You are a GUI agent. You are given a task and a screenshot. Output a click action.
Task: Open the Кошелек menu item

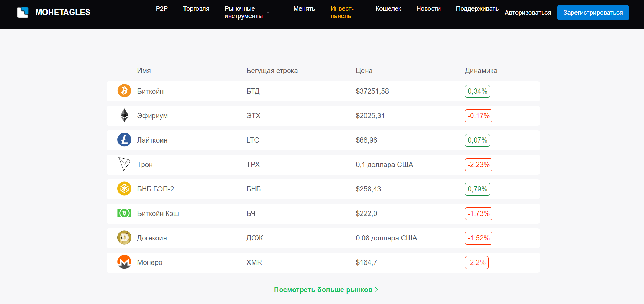[388, 9]
